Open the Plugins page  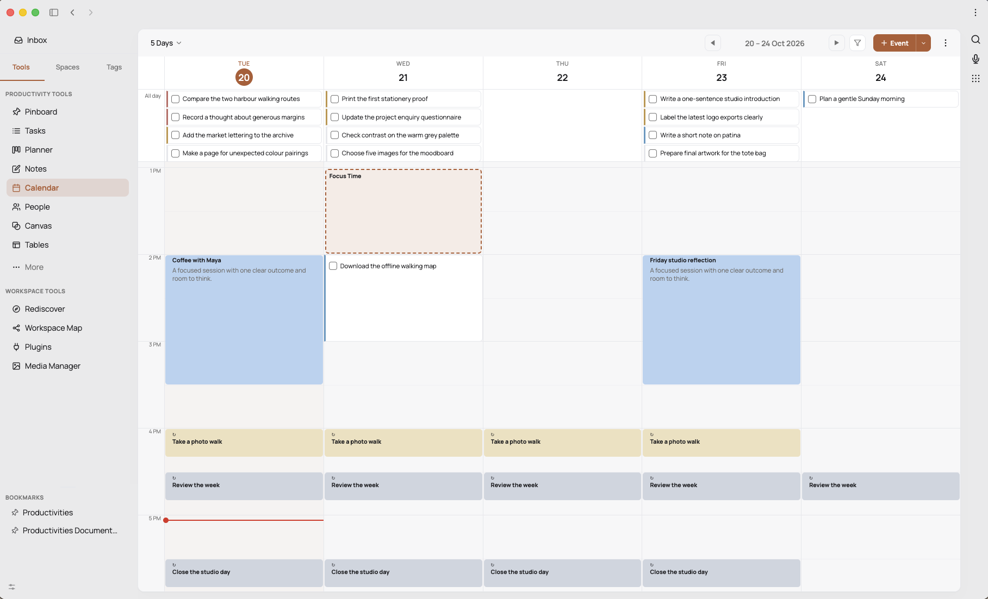(67, 347)
